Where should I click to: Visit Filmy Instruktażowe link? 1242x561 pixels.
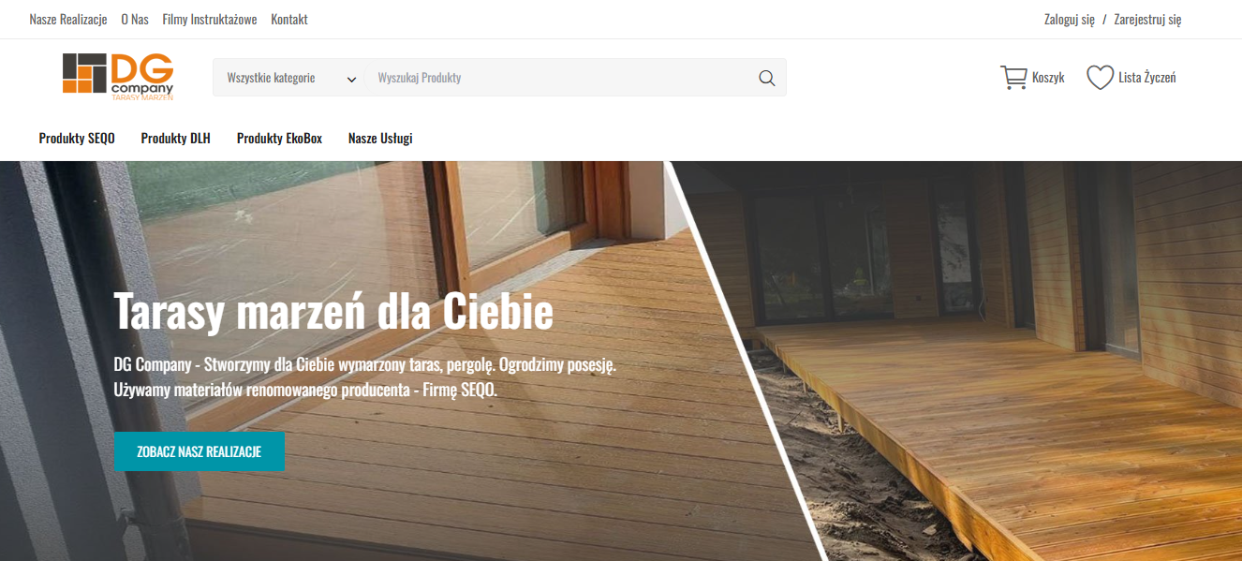tap(210, 20)
